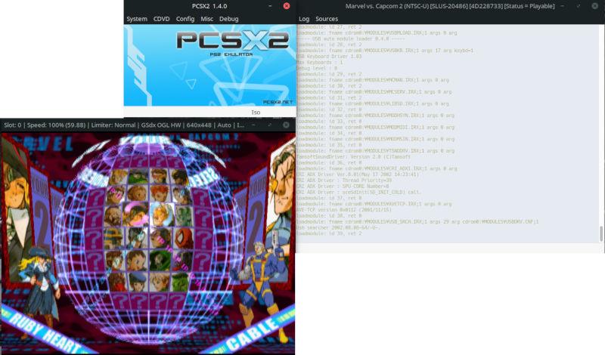This screenshot has height=355, width=605.
Task: Expand the Misc menu
Action: pos(206,18)
